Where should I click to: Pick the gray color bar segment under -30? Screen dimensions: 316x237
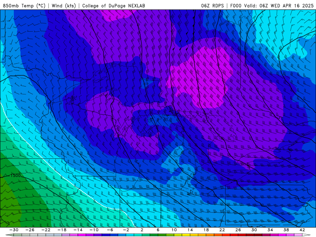tap(18, 235)
